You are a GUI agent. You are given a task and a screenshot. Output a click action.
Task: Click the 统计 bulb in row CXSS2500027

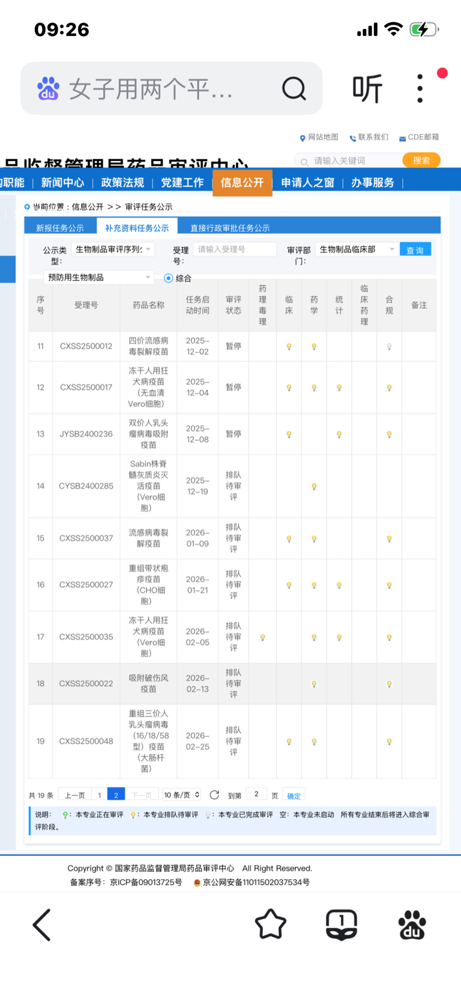[339, 585]
